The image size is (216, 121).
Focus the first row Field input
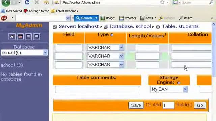tap(69, 48)
